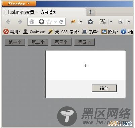135x128 pixels.
Task: Click the camera icon
Action: [121, 21]
